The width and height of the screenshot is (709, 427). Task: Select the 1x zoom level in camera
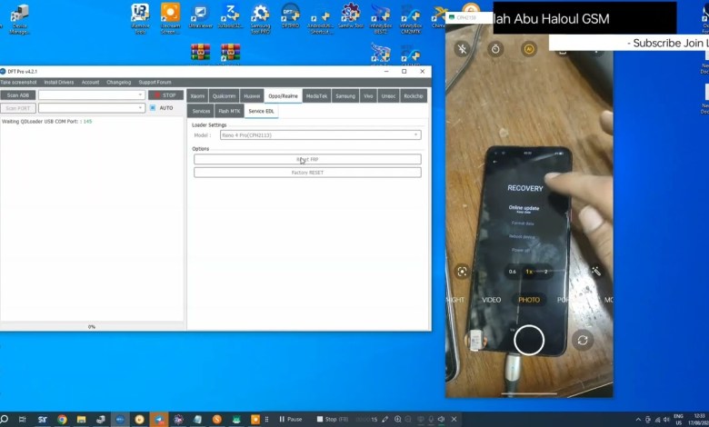(x=529, y=271)
